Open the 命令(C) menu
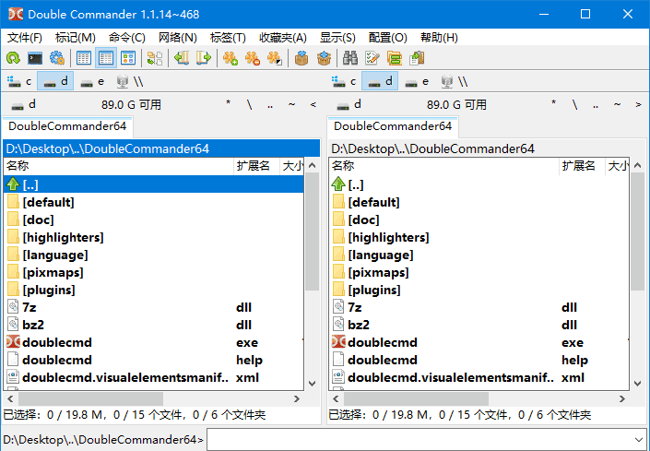The height and width of the screenshot is (451, 650). point(127,38)
